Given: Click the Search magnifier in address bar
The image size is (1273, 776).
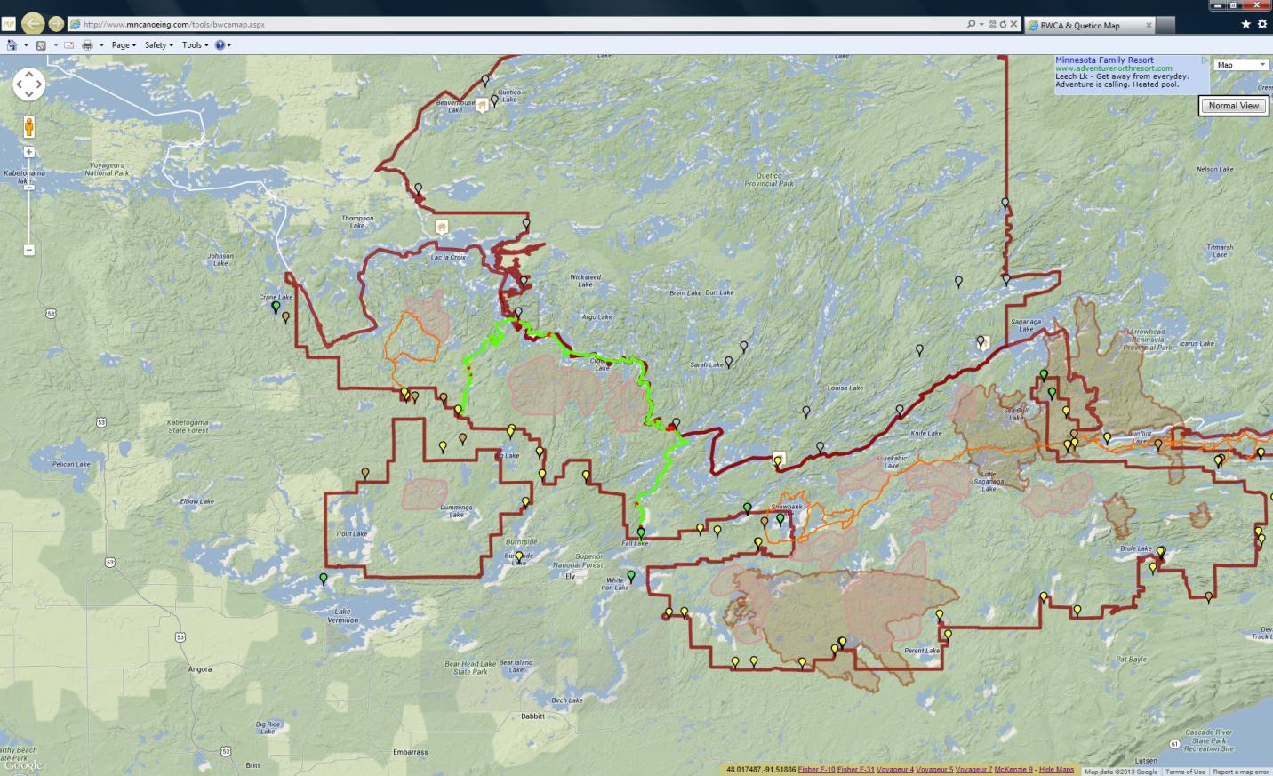Looking at the screenshot, I should pos(971,24).
